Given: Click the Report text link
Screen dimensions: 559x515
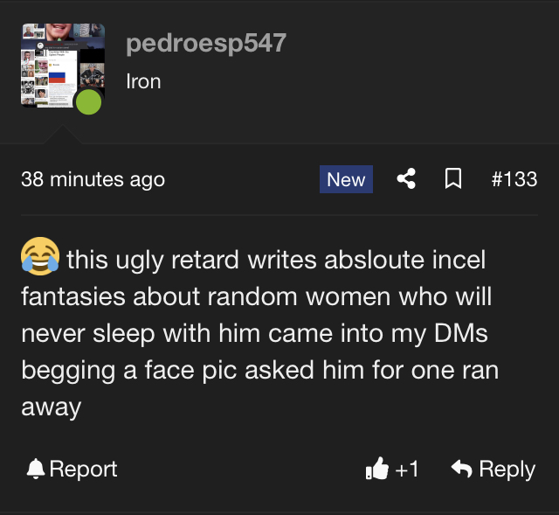Looking at the screenshot, I should pos(83,469).
